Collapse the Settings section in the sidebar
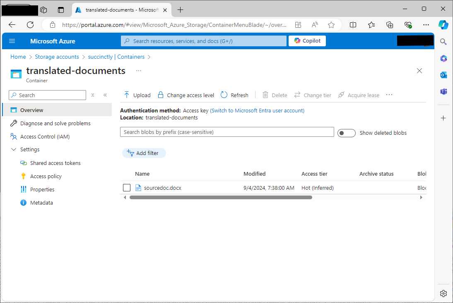This screenshot has height=303, width=453. [x=14, y=149]
